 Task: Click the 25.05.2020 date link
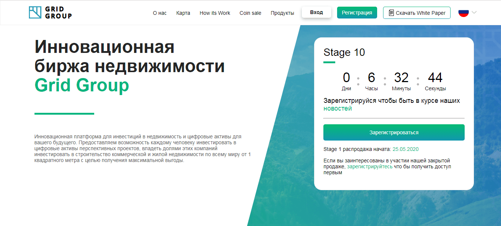pos(405,149)
